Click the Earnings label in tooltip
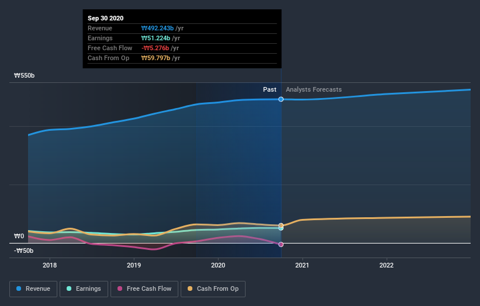This screenshot has height=306, width=480. (100, 38)
